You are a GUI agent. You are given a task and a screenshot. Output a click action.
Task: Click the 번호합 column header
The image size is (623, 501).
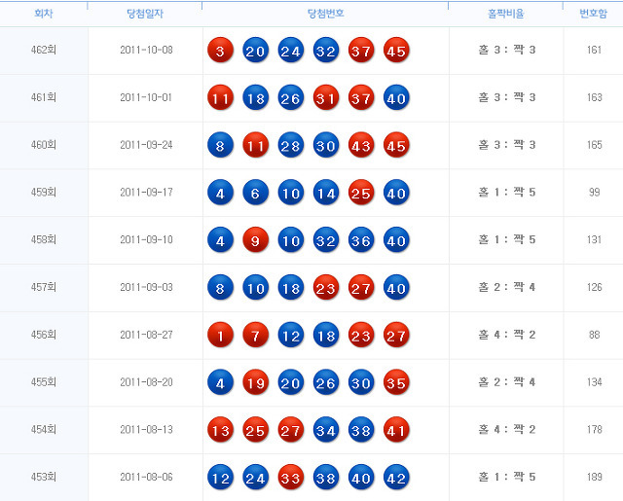(593, 14)
